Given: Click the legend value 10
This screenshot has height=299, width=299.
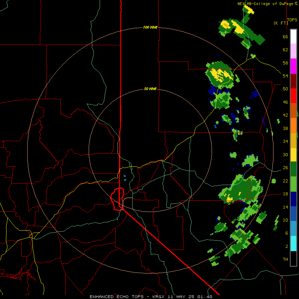Looking at the screenshot, I should (285, 220).
